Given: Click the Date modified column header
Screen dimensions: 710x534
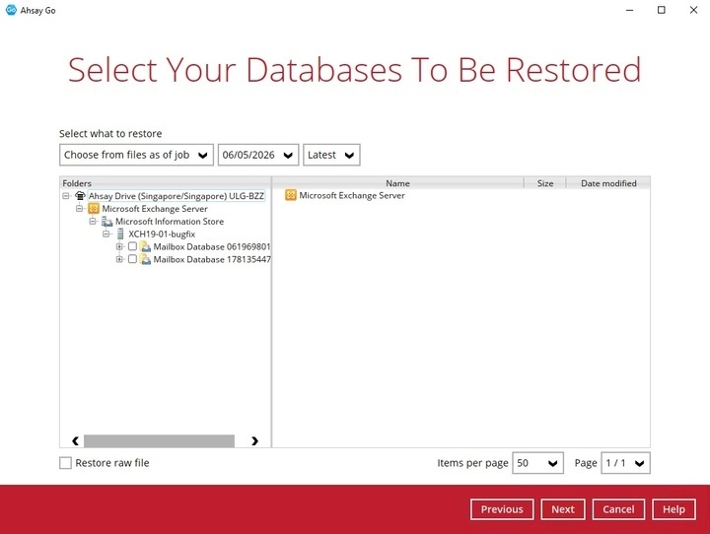Looking at the screenshot, I should pyautogui.click(x=608, y=183).
